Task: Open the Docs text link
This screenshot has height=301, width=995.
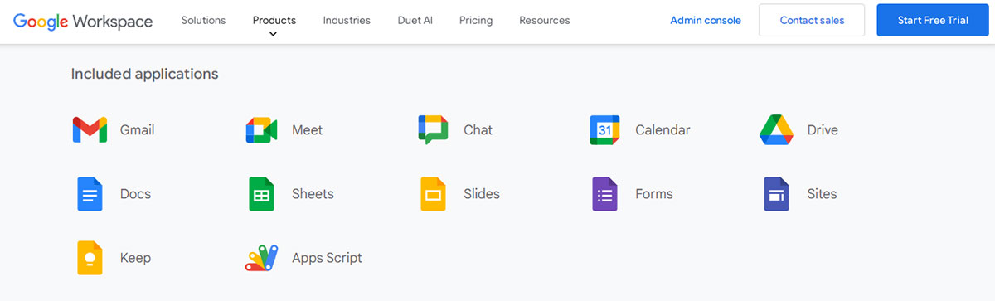Action: coord(136,194)
